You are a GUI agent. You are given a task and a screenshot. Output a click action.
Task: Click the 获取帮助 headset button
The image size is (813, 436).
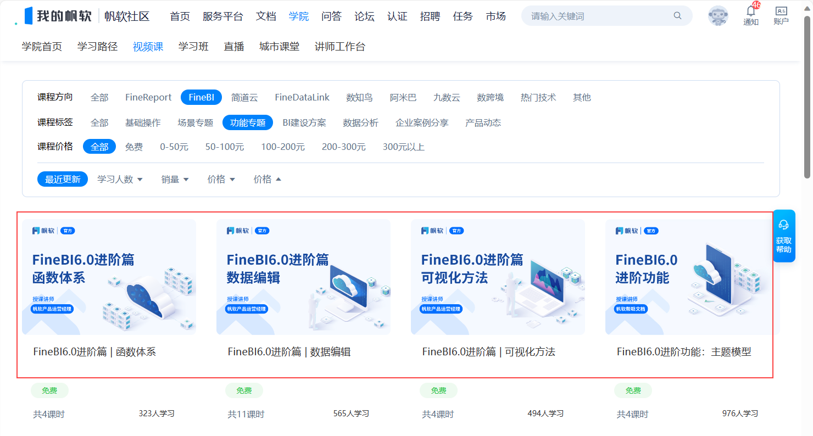pos(784,236)
